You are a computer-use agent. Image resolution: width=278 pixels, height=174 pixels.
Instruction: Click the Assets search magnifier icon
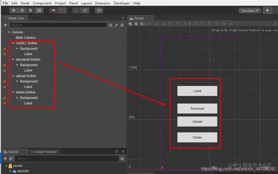(122, 159)
